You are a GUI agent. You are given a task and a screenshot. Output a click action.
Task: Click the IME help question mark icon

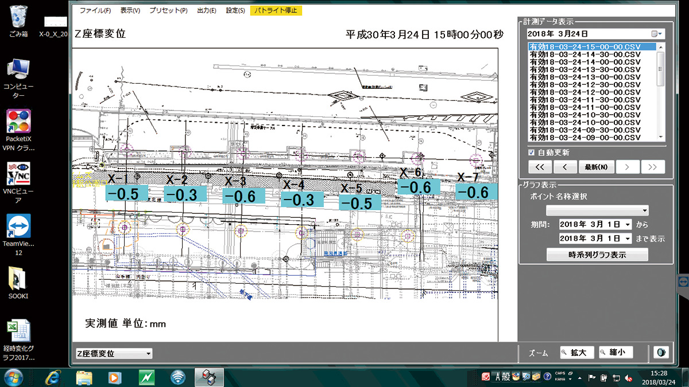point(547,377)
